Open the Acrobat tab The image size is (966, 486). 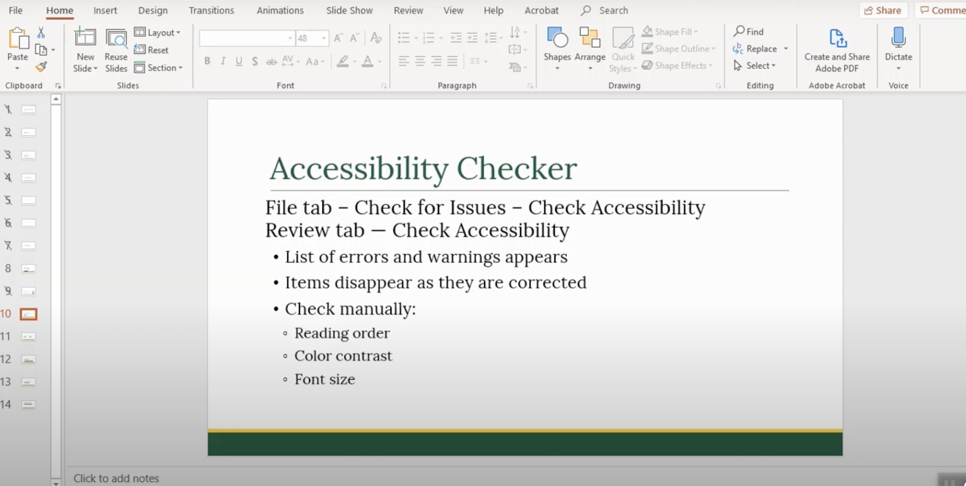click(541, 10)
